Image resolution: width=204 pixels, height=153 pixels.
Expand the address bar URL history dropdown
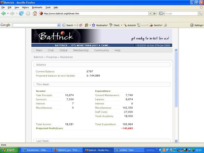[150, 14]
